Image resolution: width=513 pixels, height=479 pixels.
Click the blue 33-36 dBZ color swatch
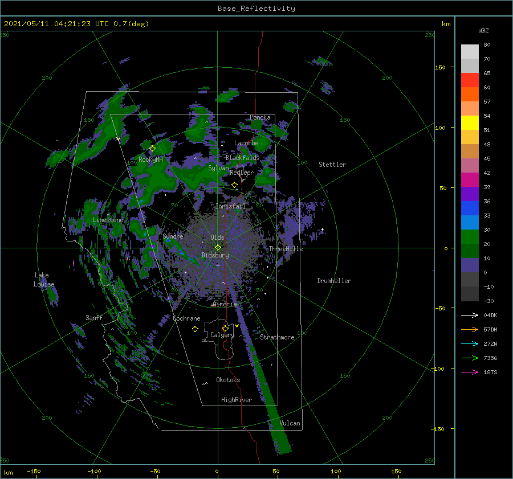click(x=470, y=208)
